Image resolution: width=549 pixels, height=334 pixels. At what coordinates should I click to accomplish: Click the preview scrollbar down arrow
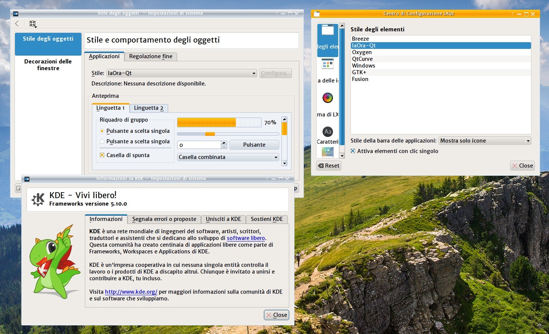(284, 163)
